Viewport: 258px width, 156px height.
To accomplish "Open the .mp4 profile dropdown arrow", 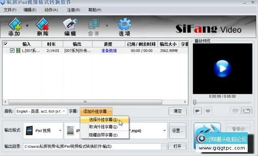I will [164, 131].
